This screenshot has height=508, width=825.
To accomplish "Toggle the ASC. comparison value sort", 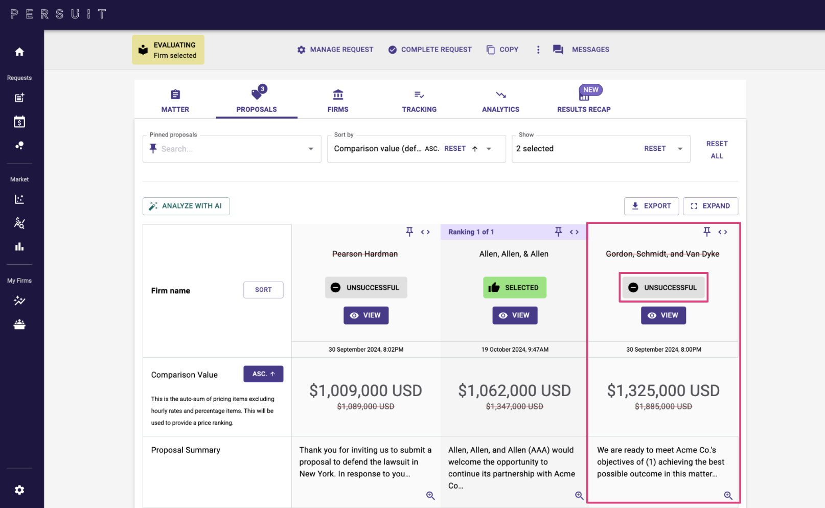I will click(263, 374).
